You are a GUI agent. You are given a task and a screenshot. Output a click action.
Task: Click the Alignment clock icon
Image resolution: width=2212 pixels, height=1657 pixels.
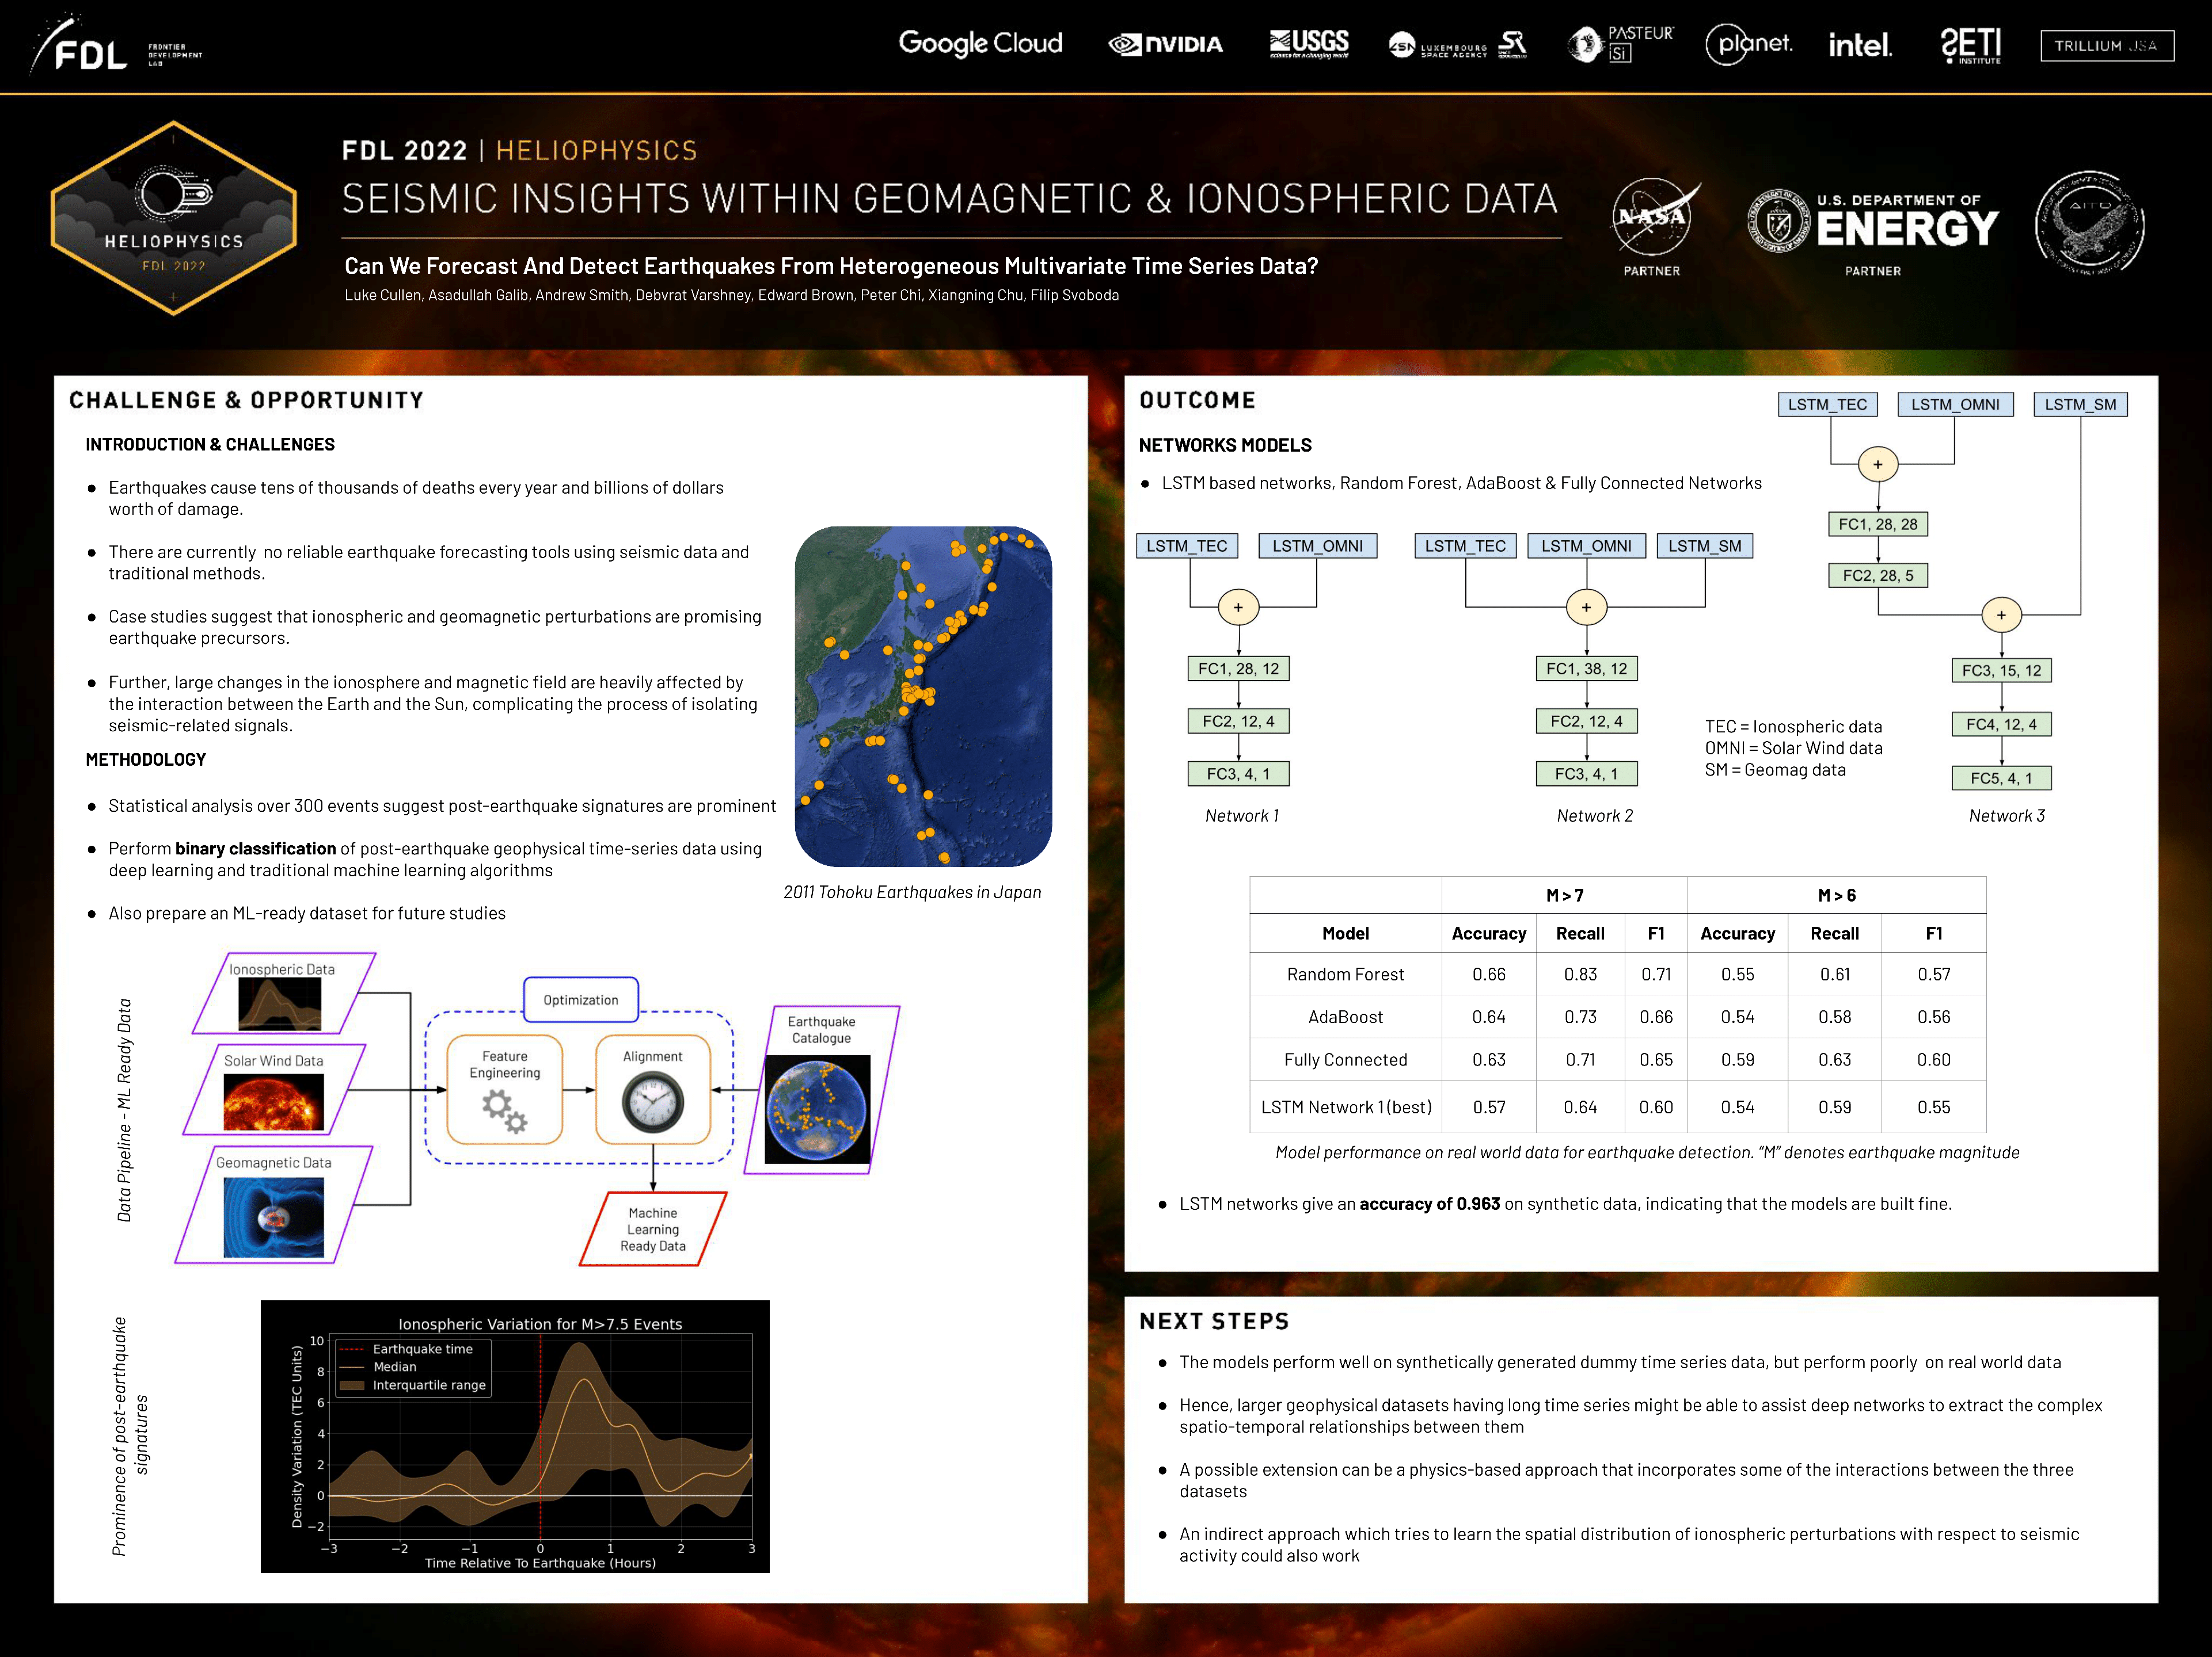coord(652,1104)
